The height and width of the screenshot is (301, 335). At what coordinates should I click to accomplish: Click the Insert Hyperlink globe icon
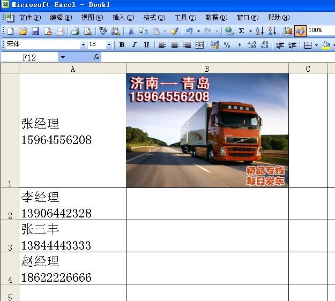coord(229,32)
